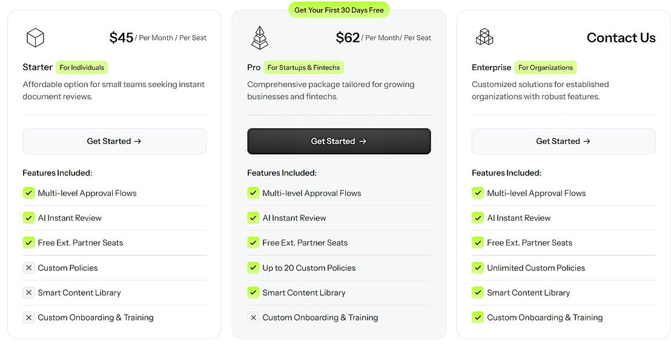This screenshot has height=346, width=671.
Task: Click the Starter plan cube icon
Action: coord(35,38)
